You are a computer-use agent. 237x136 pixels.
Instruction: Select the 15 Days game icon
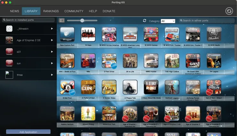click(x=88, y=34)
